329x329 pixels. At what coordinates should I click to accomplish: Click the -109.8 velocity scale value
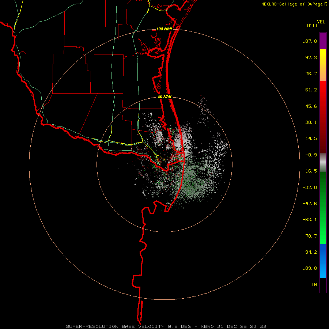click(x=308, y=268)
